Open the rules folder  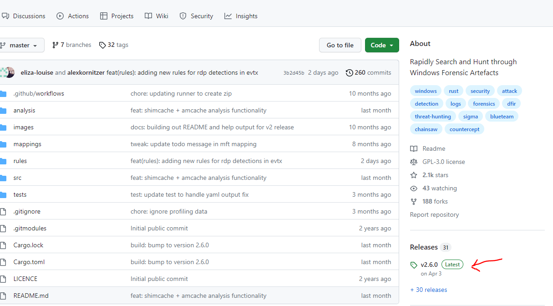pyautogui.click(x=20, y=161)
